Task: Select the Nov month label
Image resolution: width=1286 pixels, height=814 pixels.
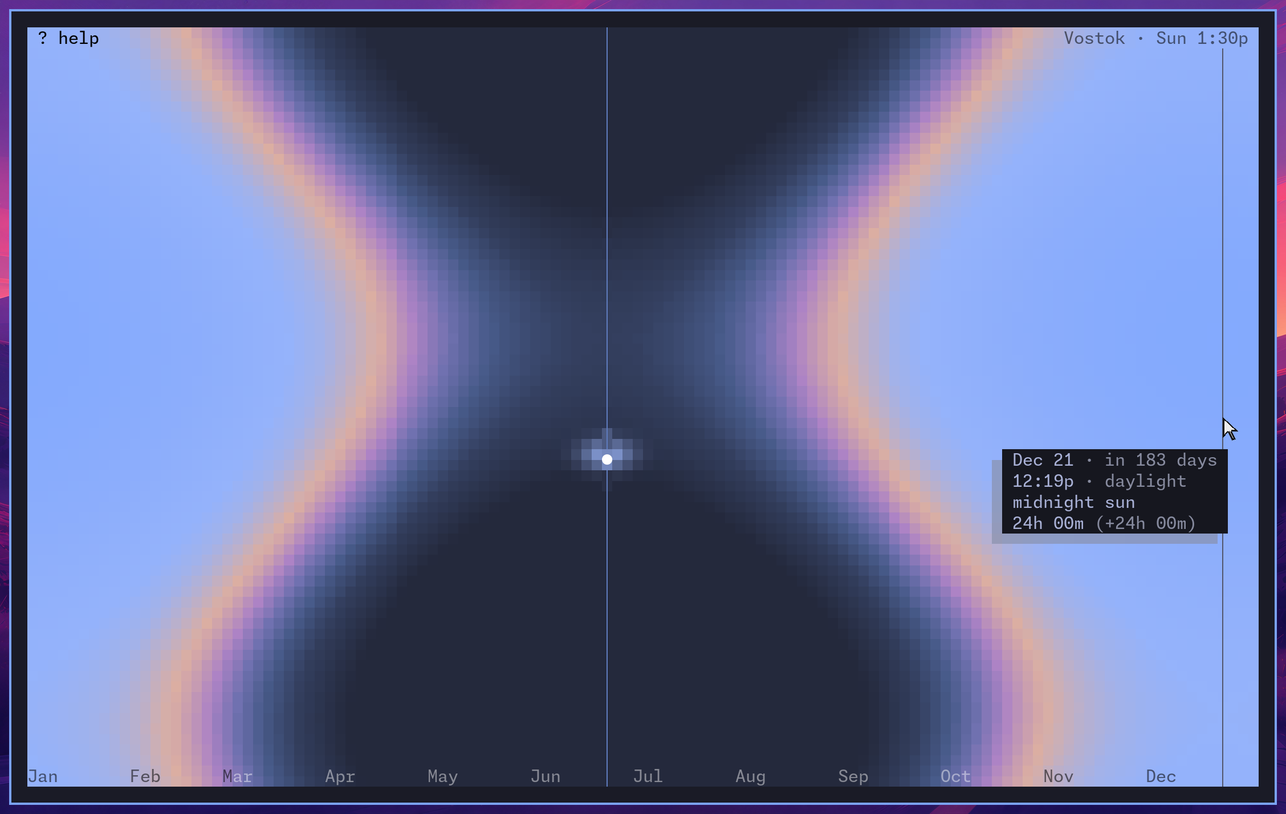Action: (1059, 776)
